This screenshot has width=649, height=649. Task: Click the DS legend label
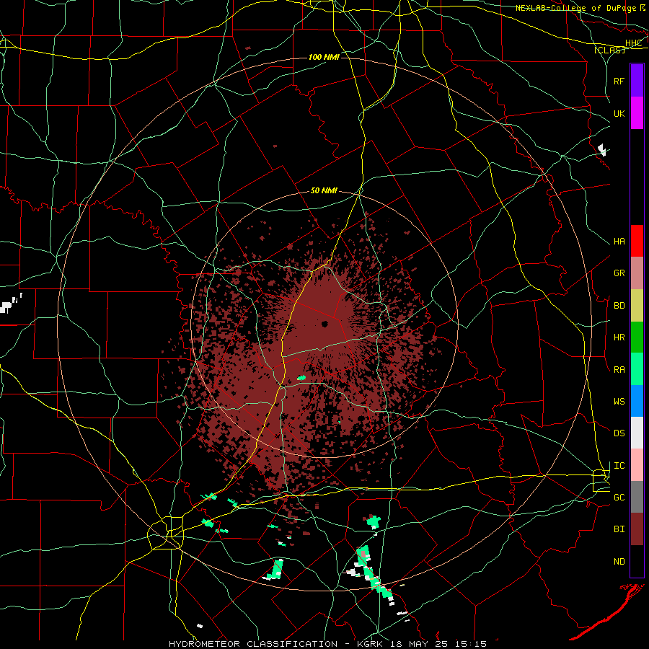point(619,433)
